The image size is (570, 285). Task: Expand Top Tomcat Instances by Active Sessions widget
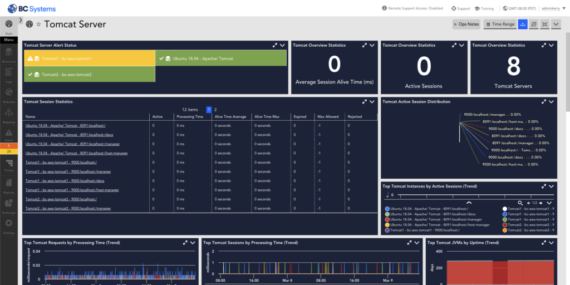coord(544,186)
